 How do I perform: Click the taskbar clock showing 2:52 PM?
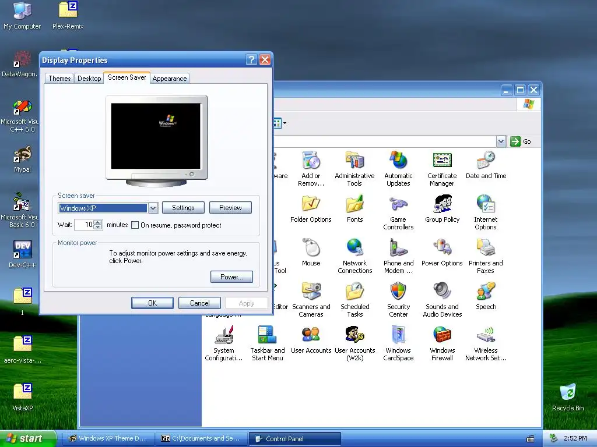[575, 438]
